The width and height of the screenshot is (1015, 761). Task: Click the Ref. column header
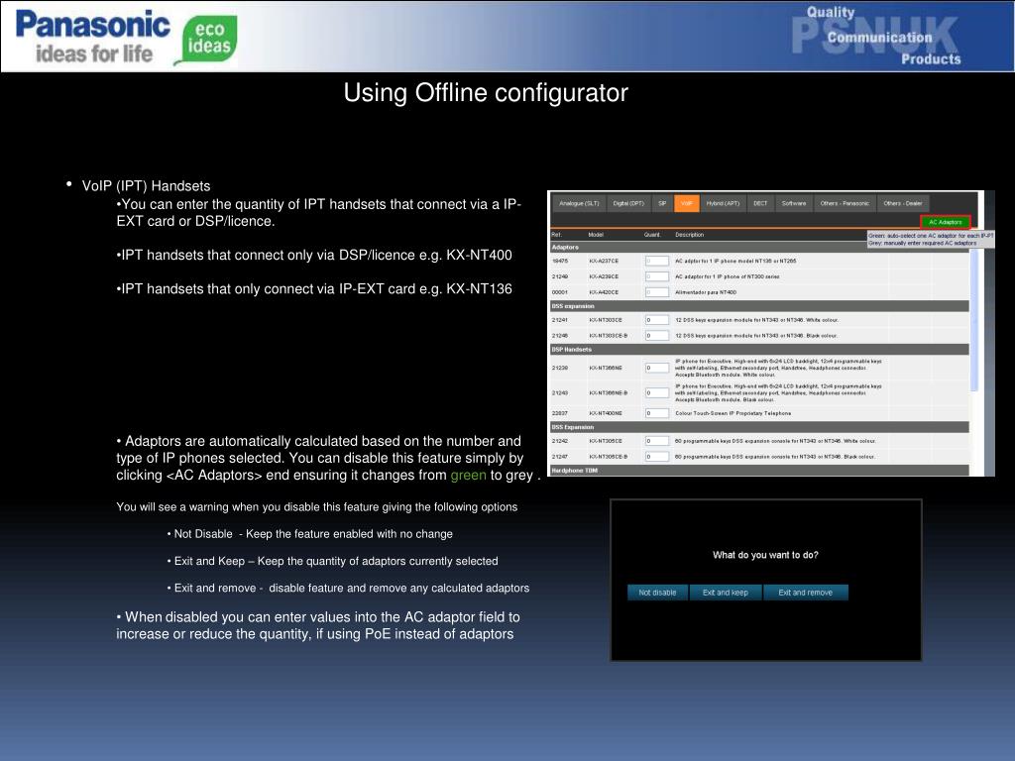(557, 234)
